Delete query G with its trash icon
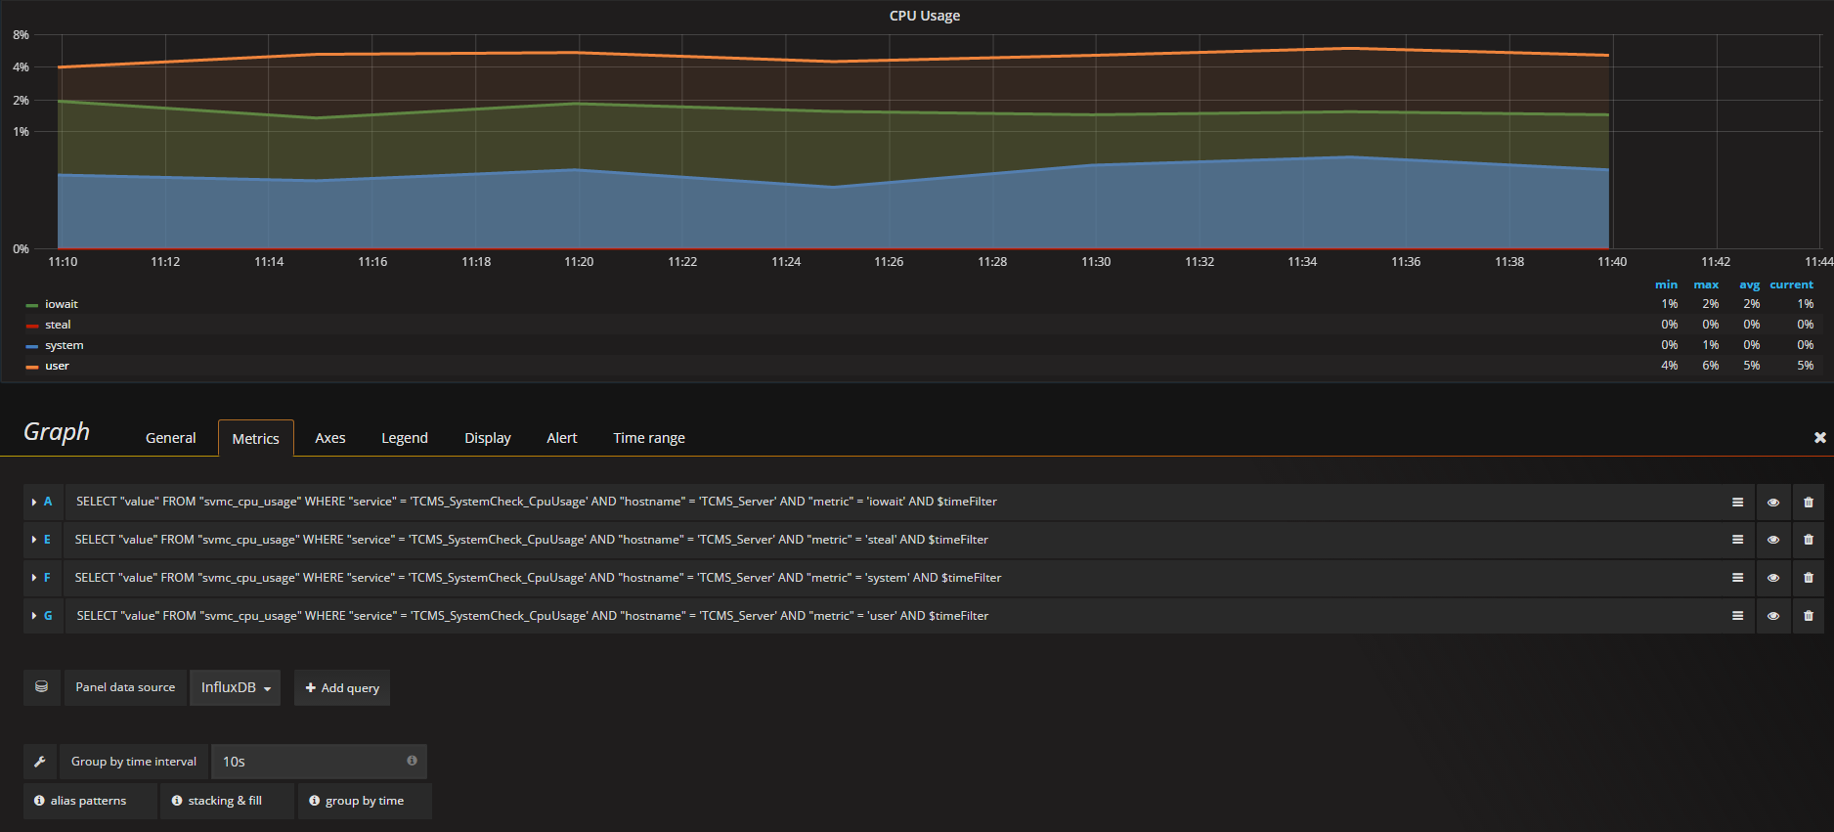1834x832 pixels. coord(1809,616)
